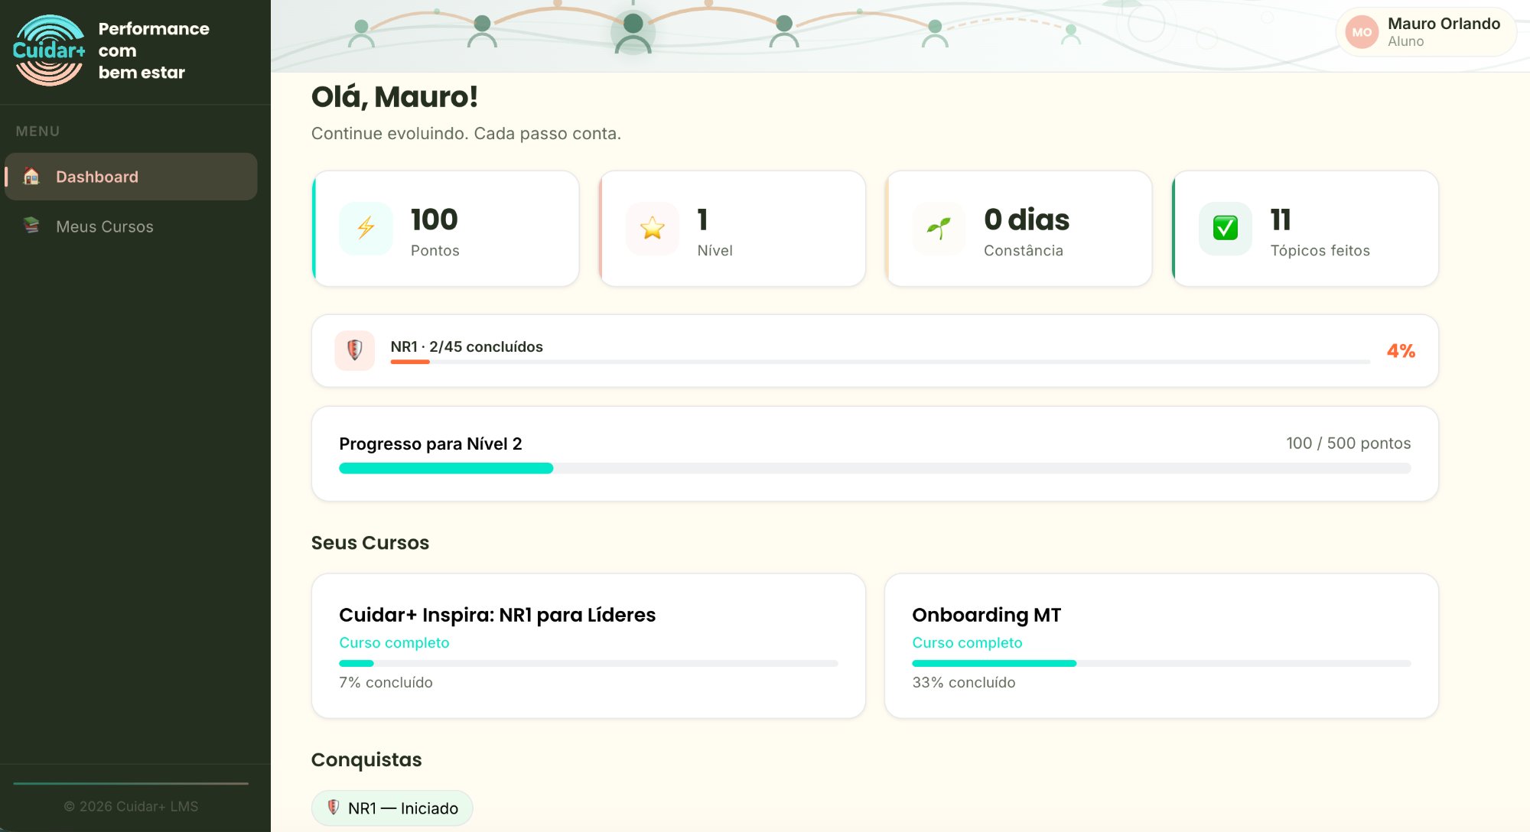Click the Progresso para Nível 2 progress bar
This screenshot has height=832, width=1530.
[x=874, y=467]
